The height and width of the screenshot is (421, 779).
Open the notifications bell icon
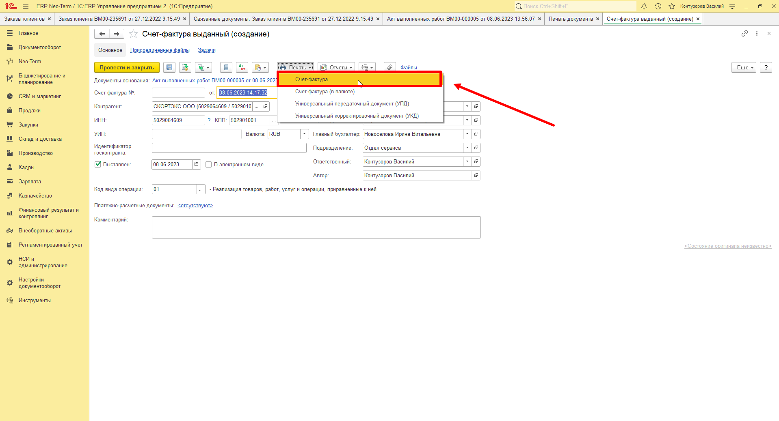(644, 6)
